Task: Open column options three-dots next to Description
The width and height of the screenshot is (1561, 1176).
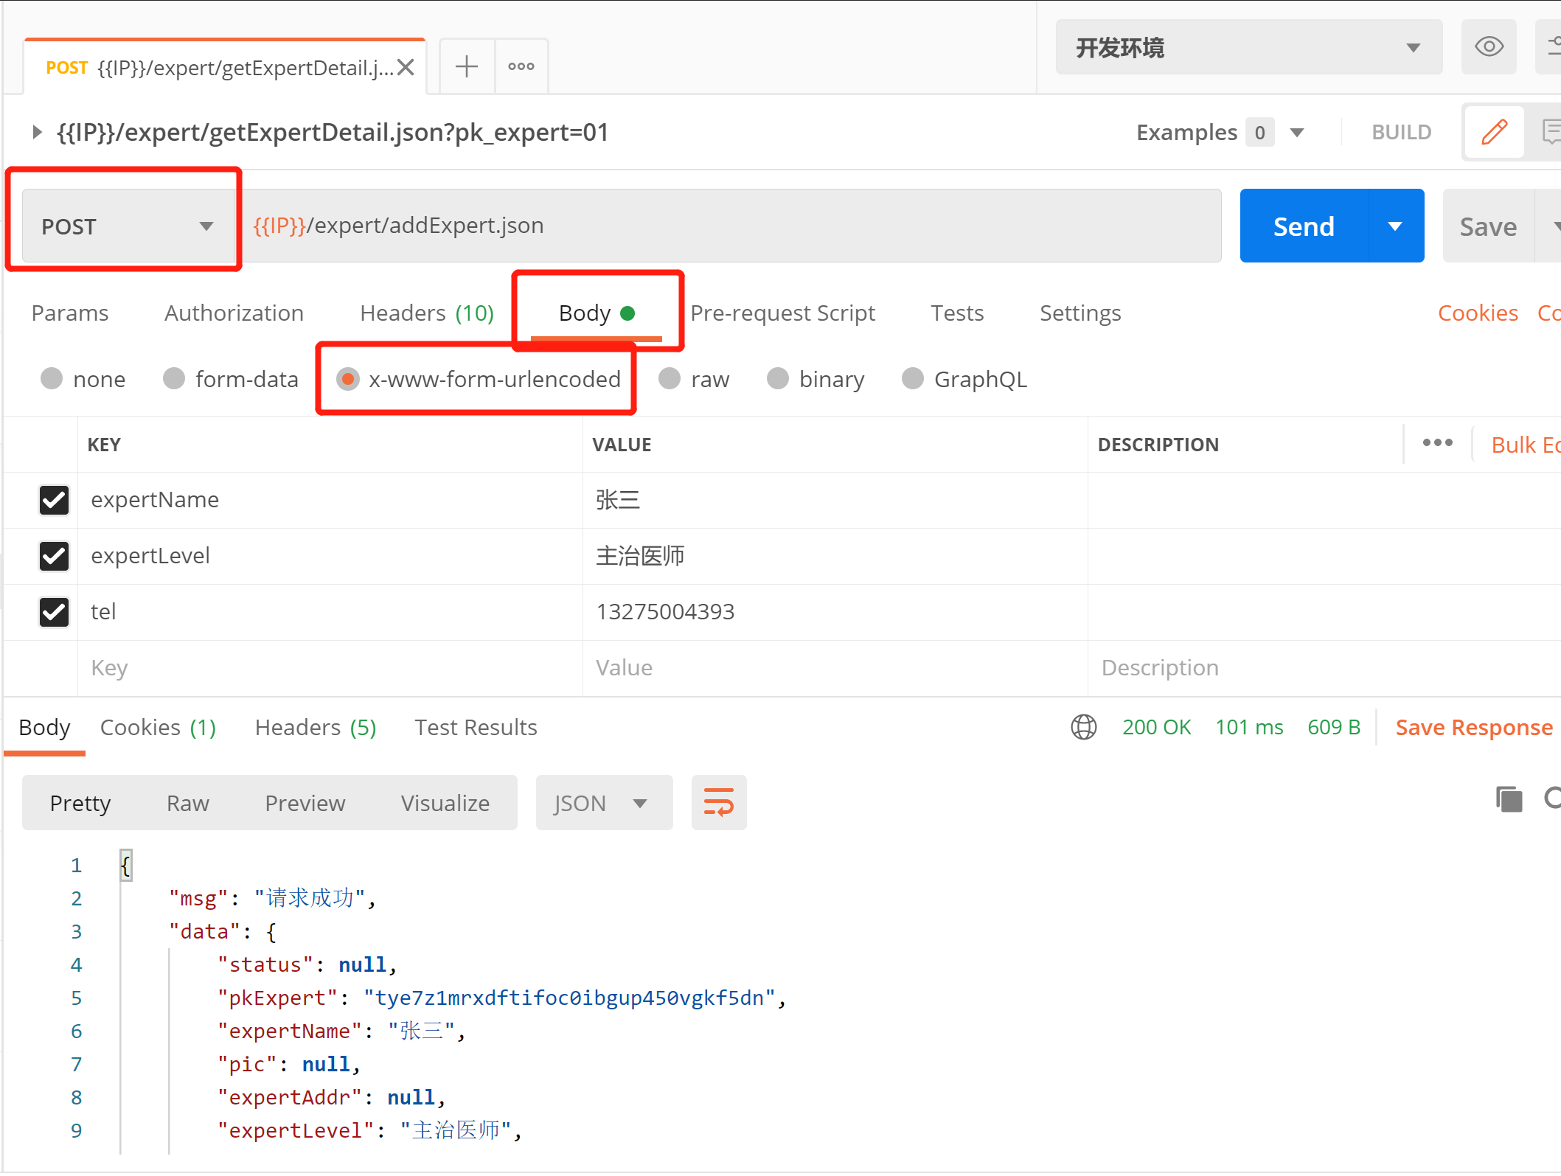Action: pyautogui.click(x=1437, y=443)
